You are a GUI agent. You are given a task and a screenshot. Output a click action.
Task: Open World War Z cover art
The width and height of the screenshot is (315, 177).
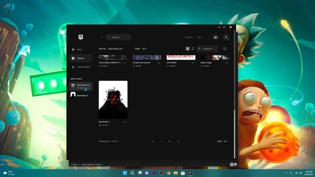113,100
